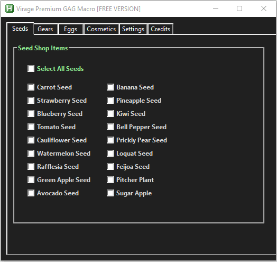Enable the Pitcher Plant checkbox

[x=110, y=180]
